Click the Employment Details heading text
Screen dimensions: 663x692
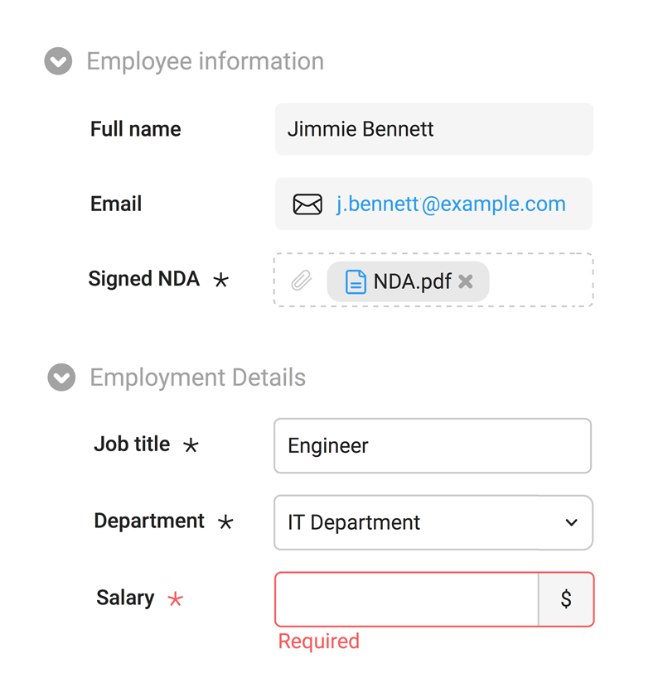click(x=197, y=377)
